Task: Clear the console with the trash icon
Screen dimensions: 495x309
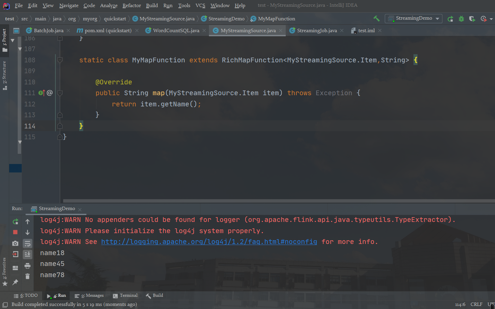Action: [28, 276]
